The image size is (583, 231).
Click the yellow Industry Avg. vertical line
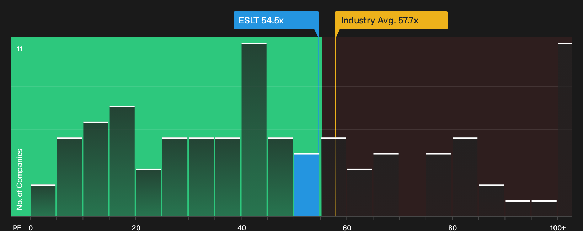click(x=335, y=127)
